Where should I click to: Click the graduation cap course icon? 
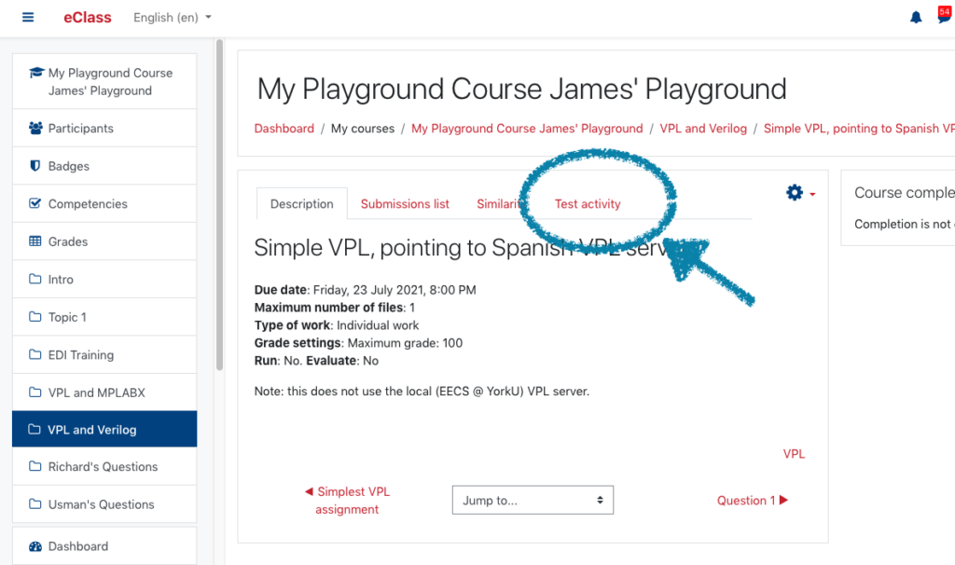[36, 73]
